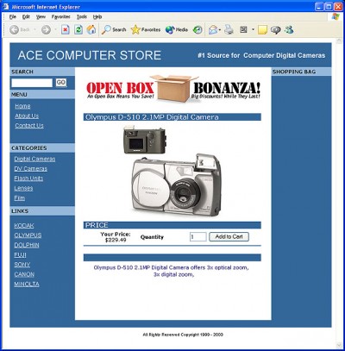Click the Olympus D-510 product title bar
Screen dimensions: 345x351
[172, 117]
